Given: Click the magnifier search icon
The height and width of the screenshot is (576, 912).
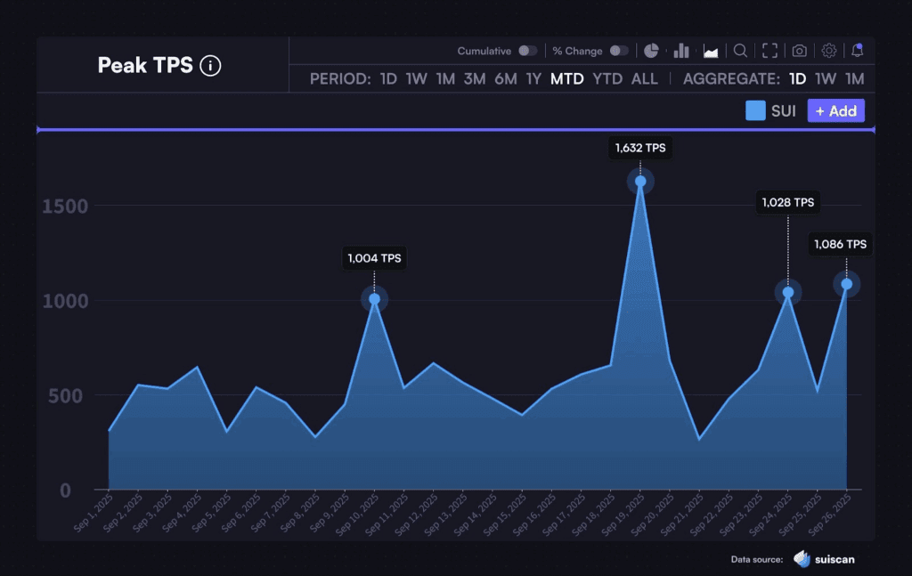Looking at the screenshot, I should pos(740,51).
